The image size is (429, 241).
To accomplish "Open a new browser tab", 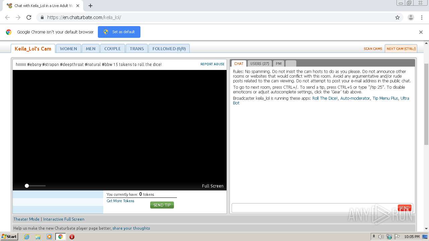I will [x=90, y=6].
